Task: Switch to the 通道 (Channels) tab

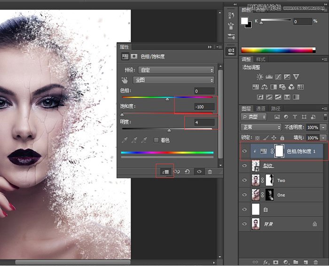Action: coord(260,109)
